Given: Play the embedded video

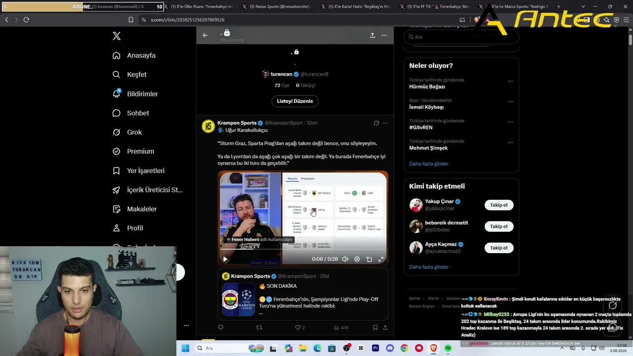Looking at the screenshot, I should click(225, 259).
